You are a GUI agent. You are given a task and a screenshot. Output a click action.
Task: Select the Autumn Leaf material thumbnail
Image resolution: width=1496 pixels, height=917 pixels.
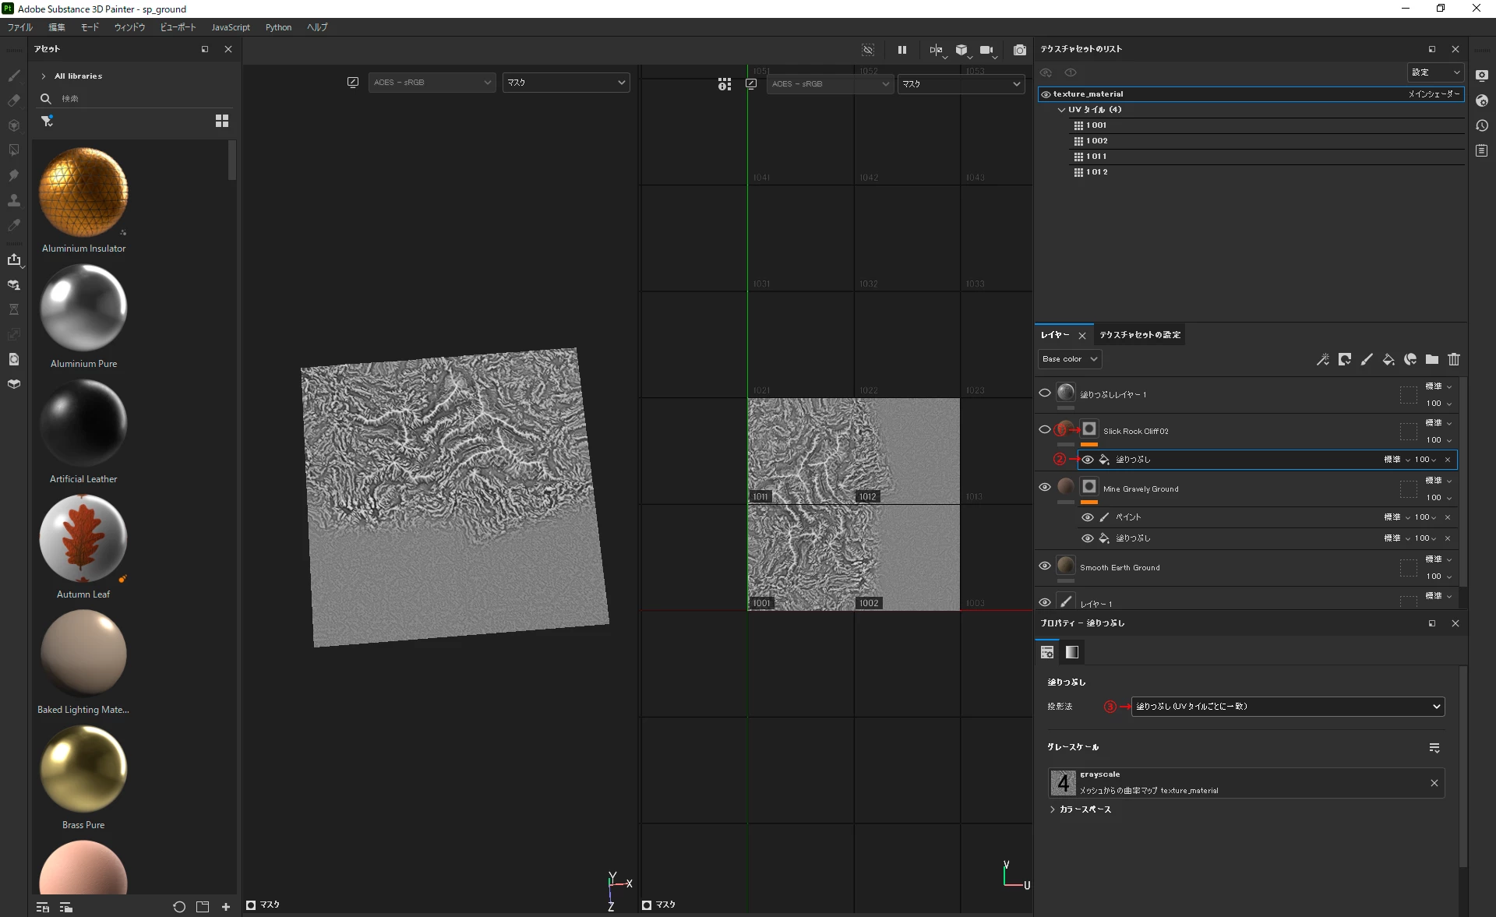[x=83, y=539]
